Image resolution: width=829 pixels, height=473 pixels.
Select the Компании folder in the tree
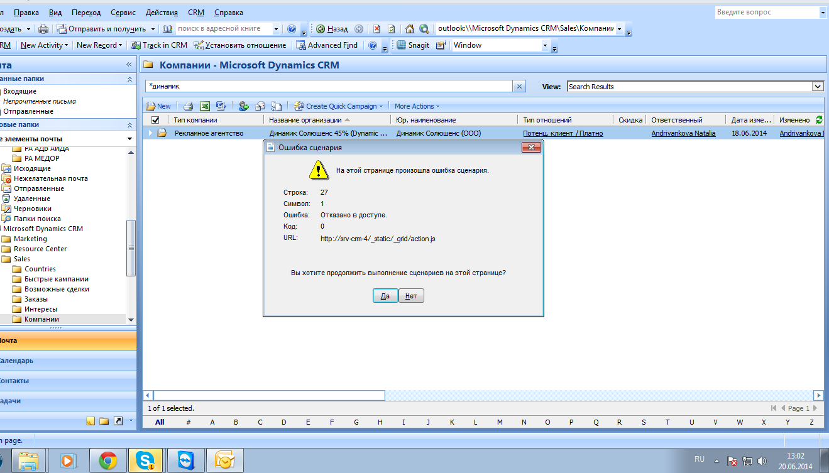coord(41,319)
